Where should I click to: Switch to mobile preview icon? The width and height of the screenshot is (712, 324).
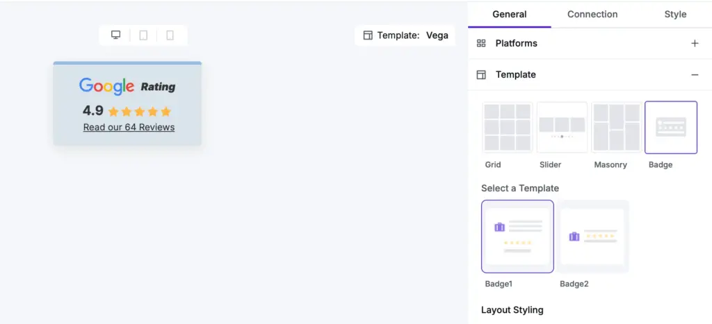pyautogui.click(x=170, y=35)
